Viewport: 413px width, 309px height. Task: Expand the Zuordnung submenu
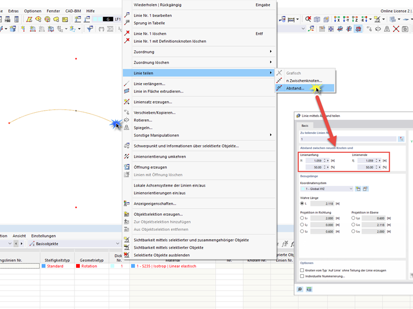(199, 51)
